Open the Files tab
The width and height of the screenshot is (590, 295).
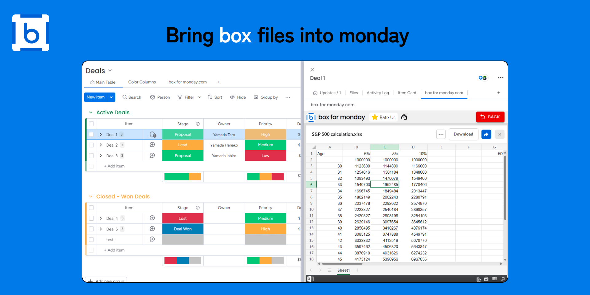(354, 92)
